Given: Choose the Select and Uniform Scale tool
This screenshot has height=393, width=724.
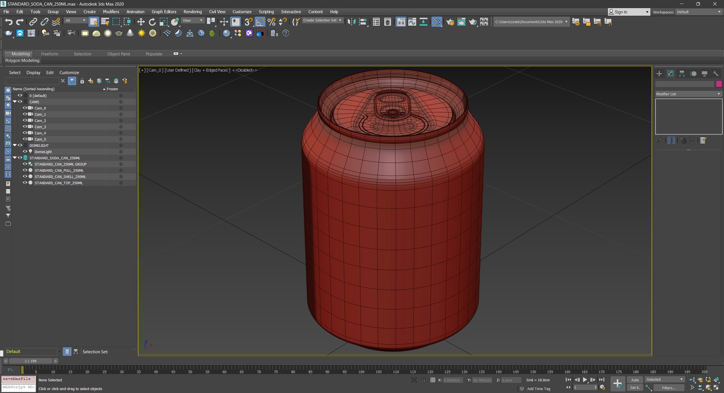Looking at the screenshot, I should click(163, 22).
